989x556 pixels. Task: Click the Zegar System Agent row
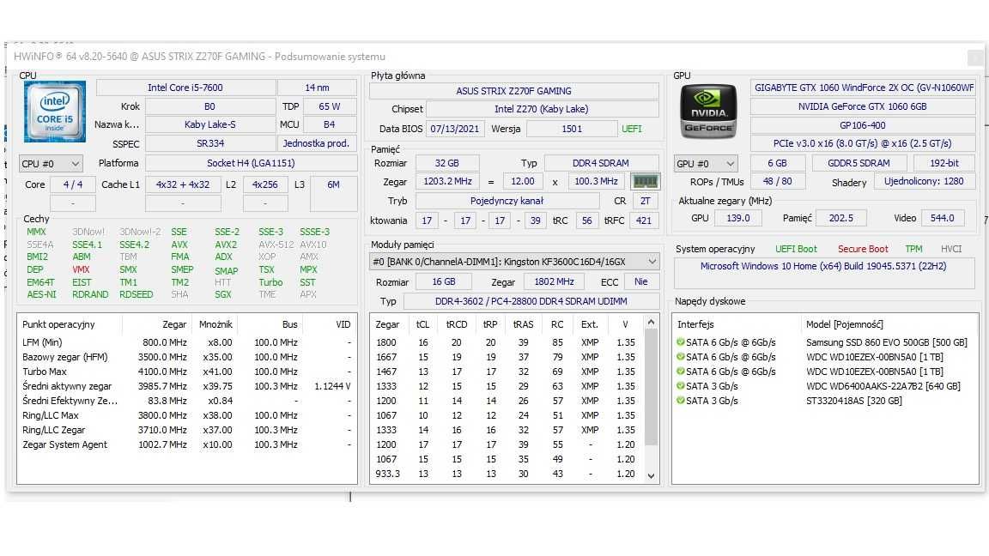point(186,444)
